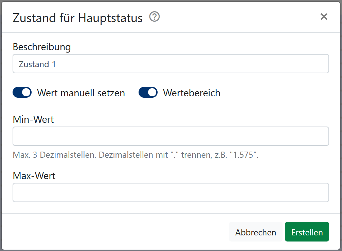
Task: Cancel with the Abbrechen button
Action: (x=256, y=232)
